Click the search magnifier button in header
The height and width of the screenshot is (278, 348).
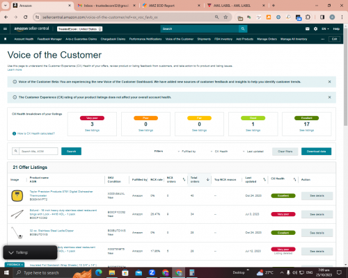(243, 28)
